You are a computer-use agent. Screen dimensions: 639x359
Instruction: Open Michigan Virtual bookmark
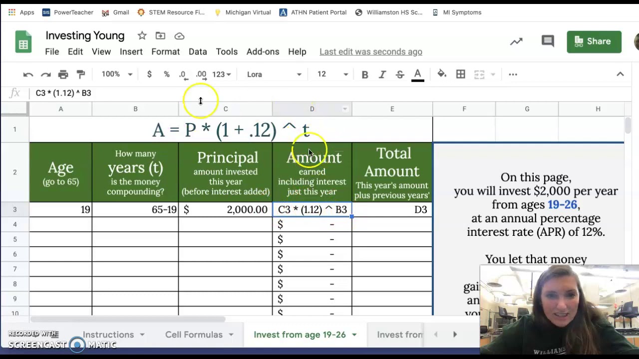click(242, 12)
